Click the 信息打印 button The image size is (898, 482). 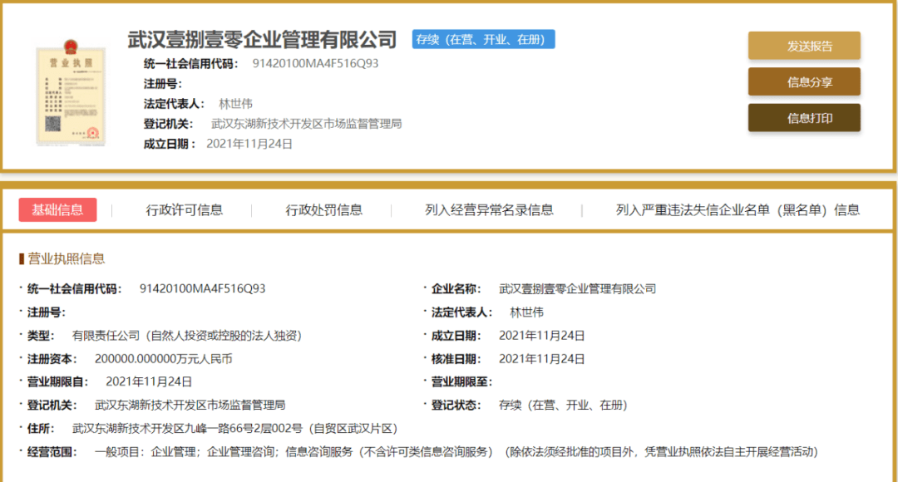point(803,118)
